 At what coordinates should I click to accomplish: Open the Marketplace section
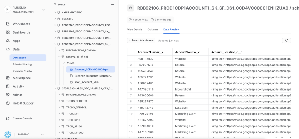pyautogui.click(x=22, y=78)
